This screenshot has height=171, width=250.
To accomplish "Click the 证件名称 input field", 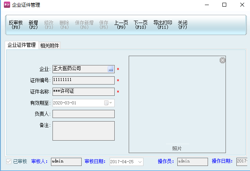I will point(83,92).
